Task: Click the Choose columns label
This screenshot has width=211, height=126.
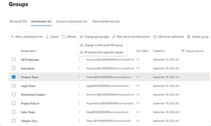Action: point(195,51)
